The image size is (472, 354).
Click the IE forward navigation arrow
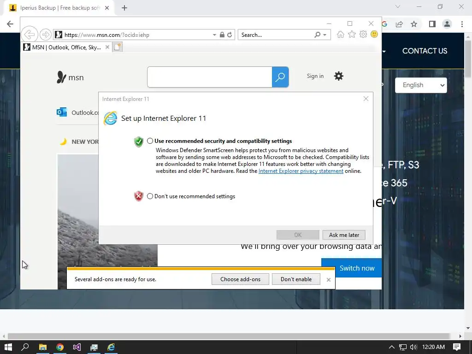coord(45,35)
